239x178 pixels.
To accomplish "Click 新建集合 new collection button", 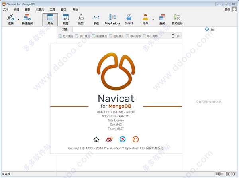I will click(x=100, y=36).
